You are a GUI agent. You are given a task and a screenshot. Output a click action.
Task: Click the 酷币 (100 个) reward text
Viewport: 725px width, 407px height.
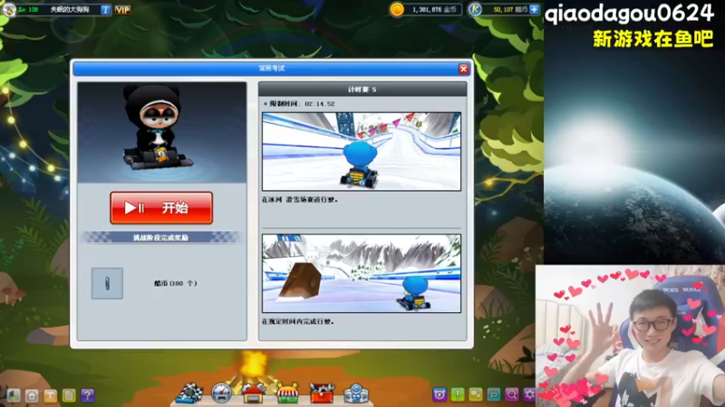coord(175,283)
